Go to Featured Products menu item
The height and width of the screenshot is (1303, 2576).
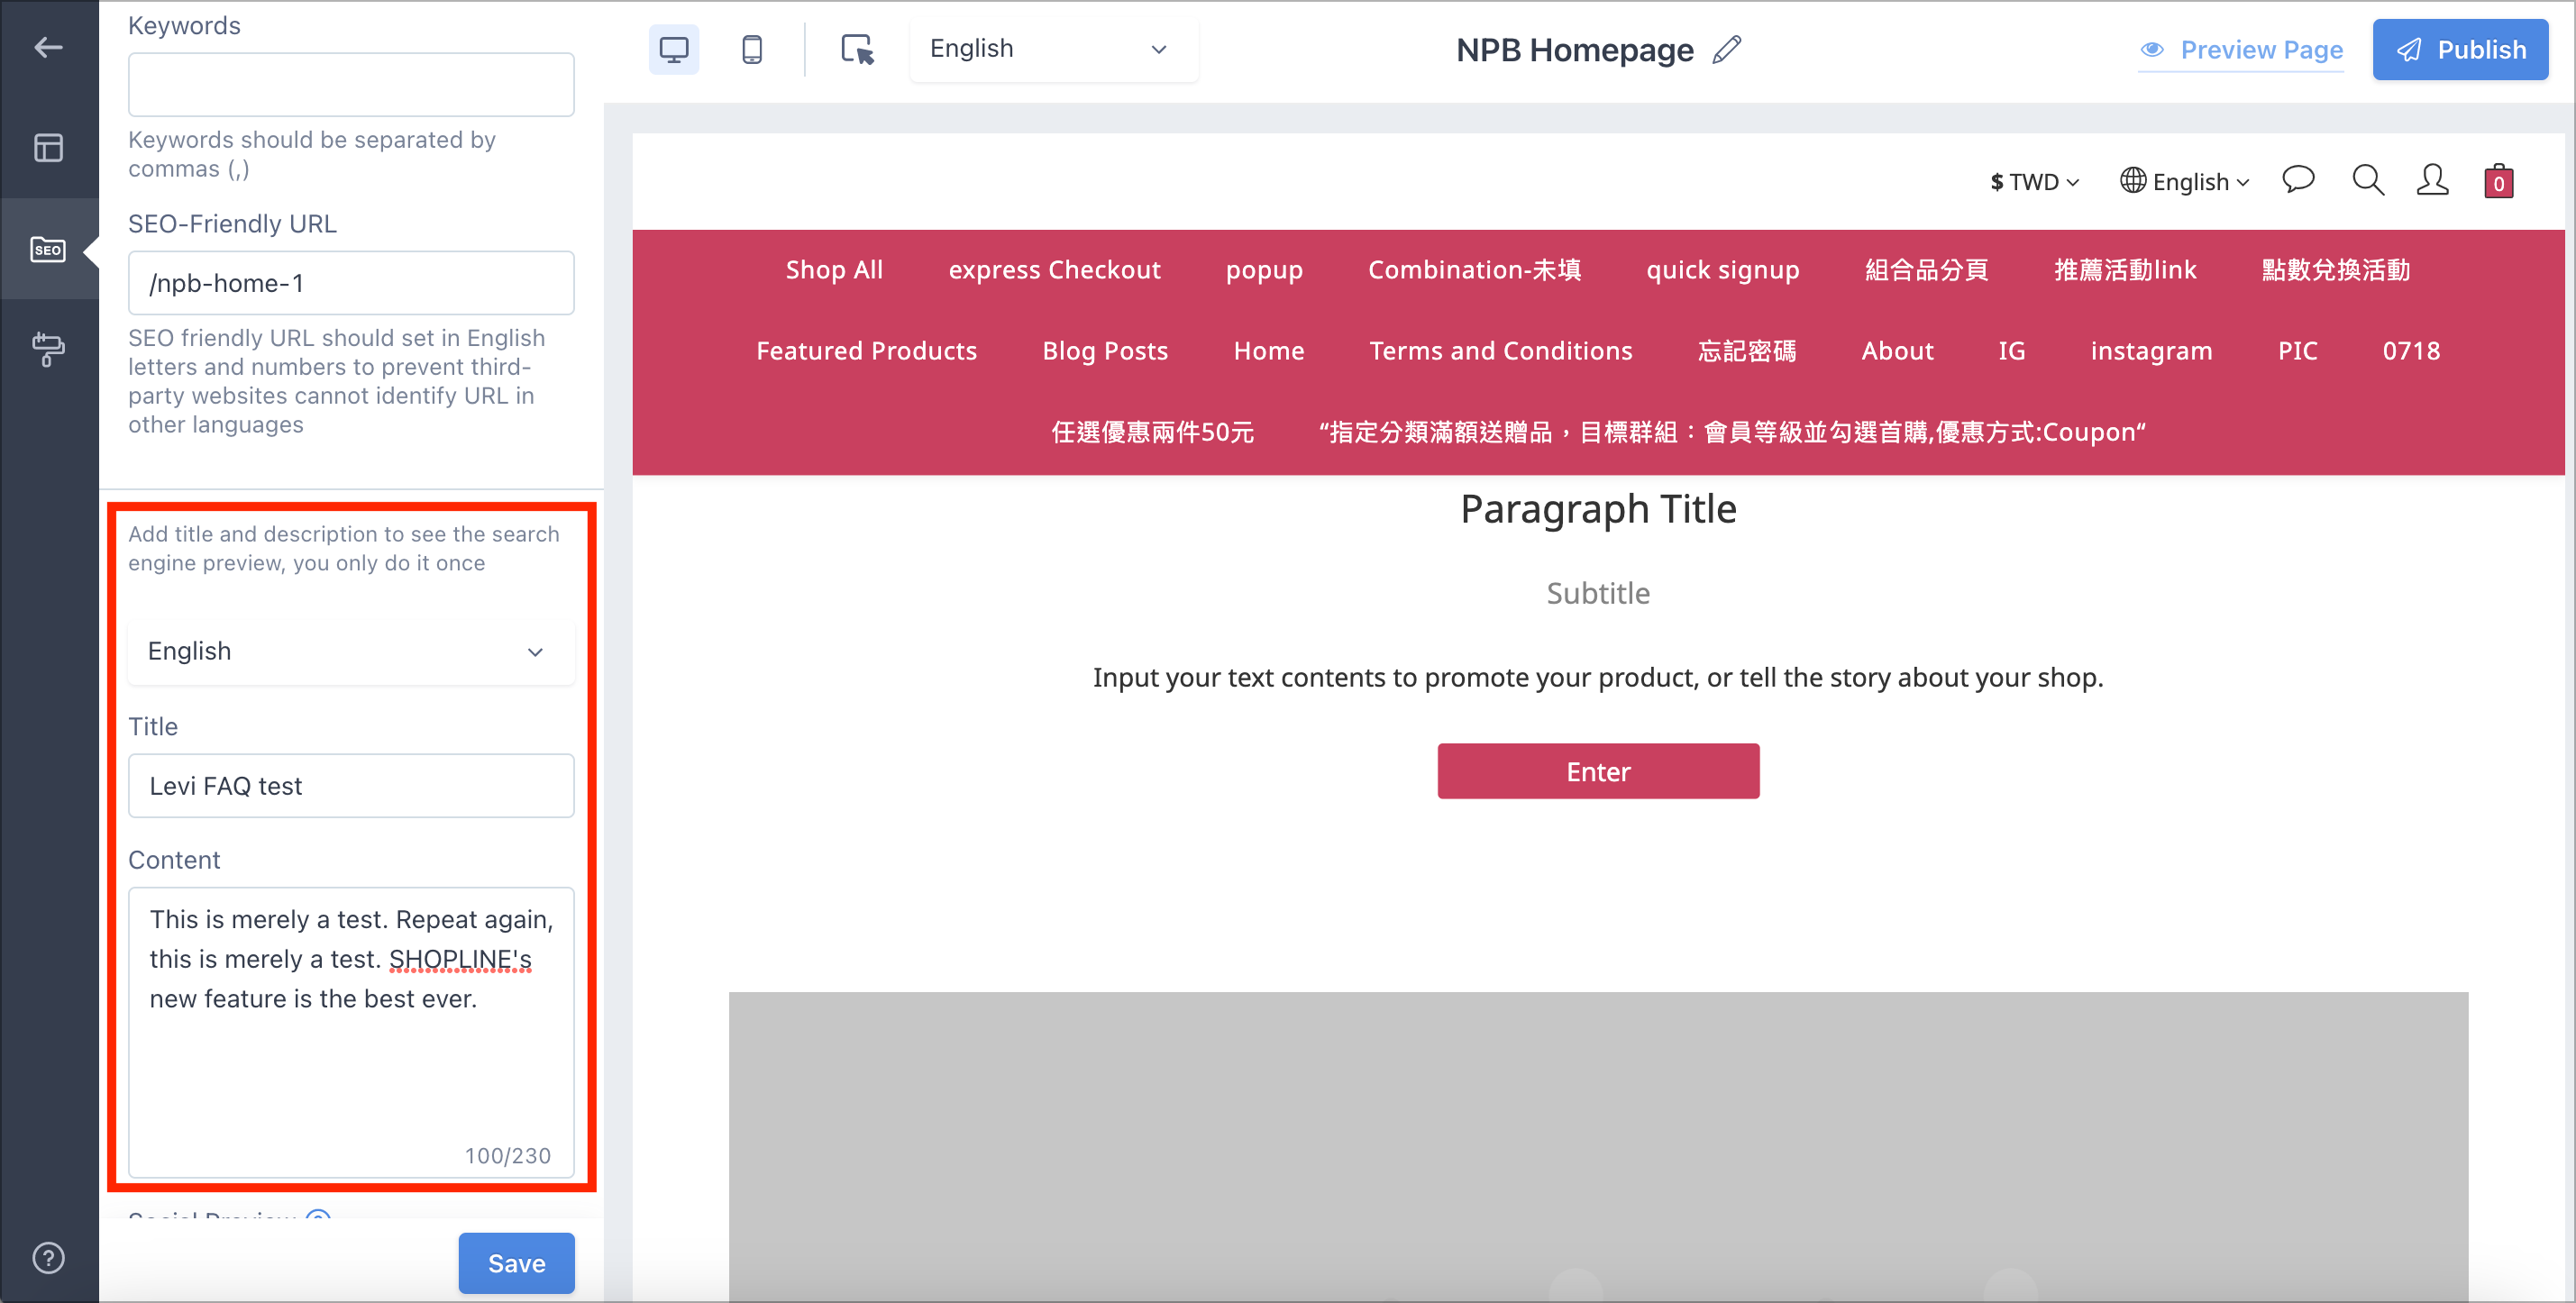tap(866, 351)
